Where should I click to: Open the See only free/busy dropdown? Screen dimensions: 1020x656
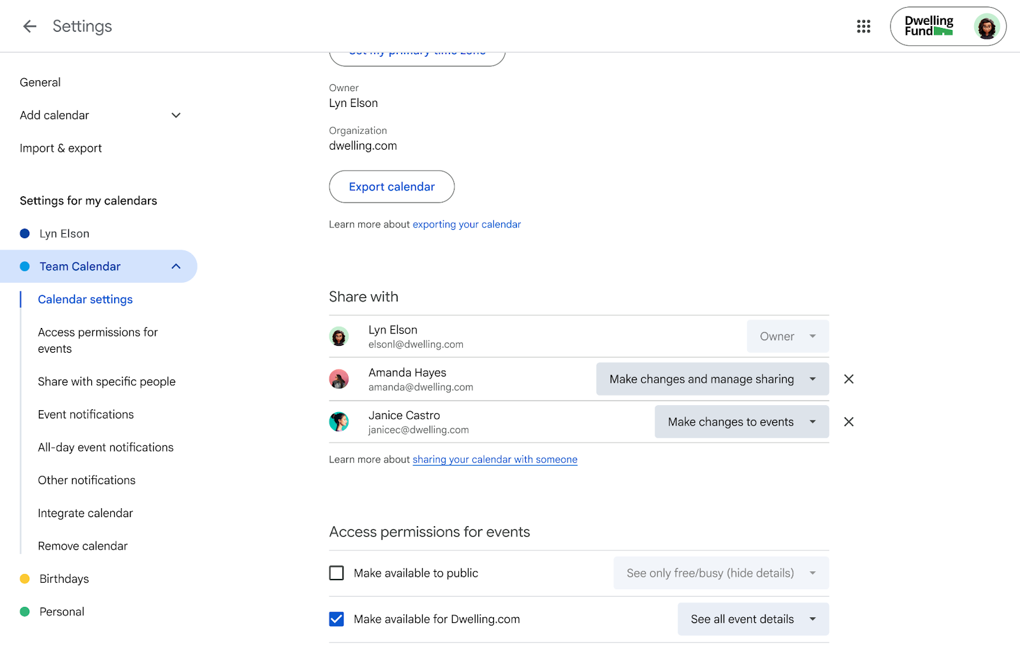(720, 573)
